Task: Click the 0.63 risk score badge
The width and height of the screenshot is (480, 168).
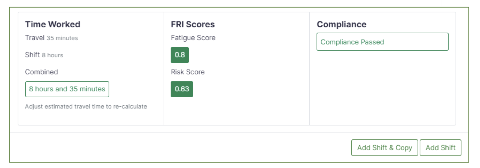Action: tap(182, 89)
